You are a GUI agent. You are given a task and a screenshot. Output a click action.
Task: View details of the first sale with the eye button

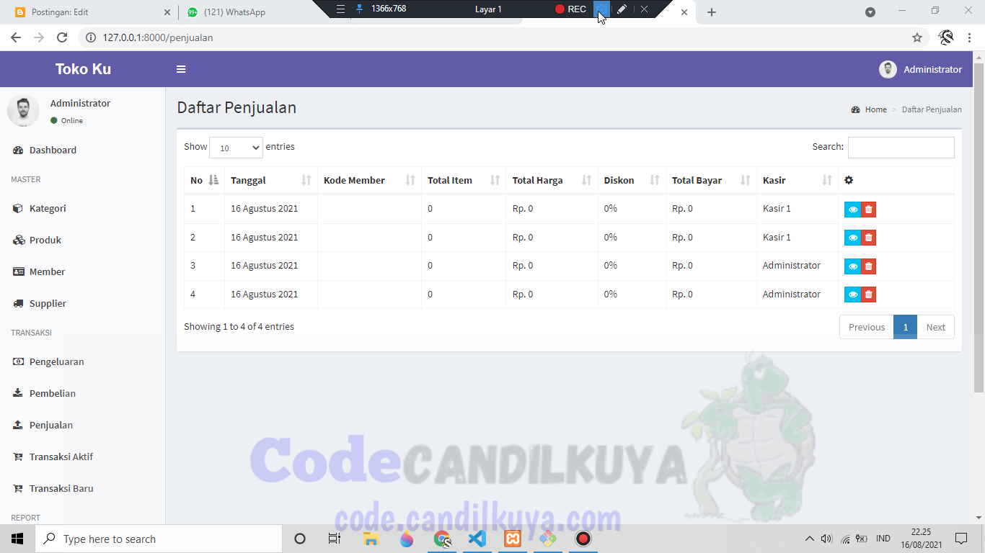click(852, 209)
